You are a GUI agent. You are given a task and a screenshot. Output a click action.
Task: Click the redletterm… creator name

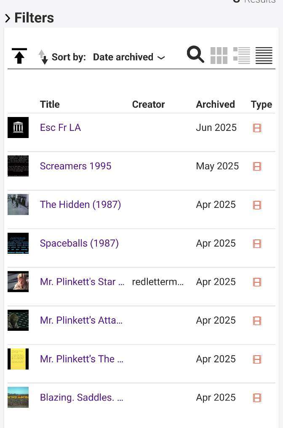(158, 282)
